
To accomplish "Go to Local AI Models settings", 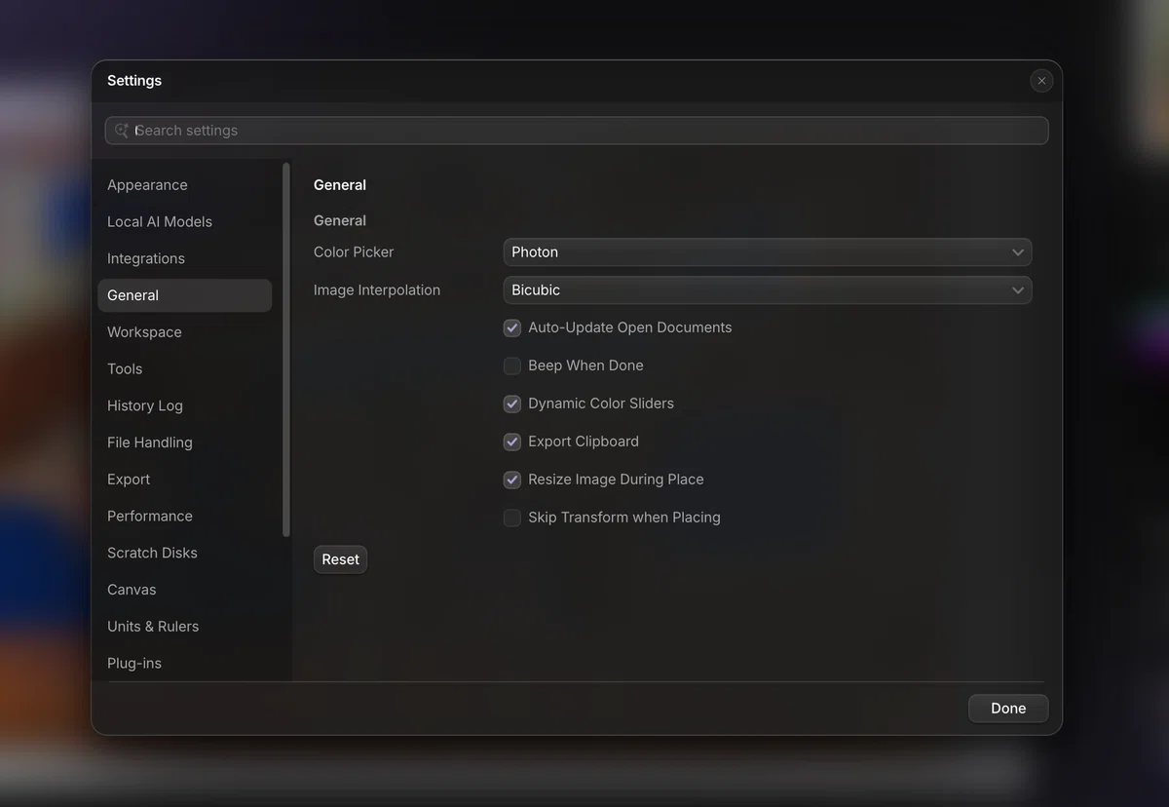I will 184,222.
